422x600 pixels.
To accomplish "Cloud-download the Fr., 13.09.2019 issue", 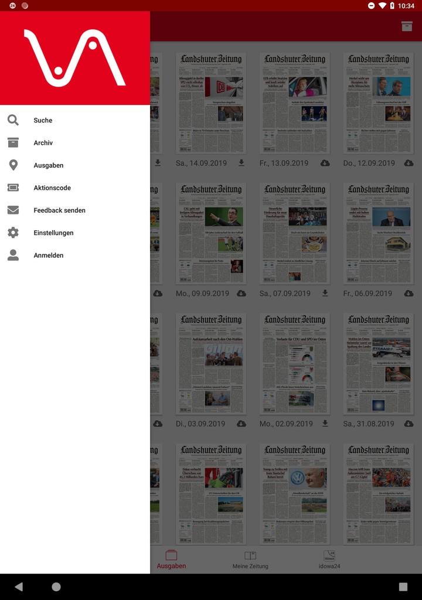I will pos(325,163).
